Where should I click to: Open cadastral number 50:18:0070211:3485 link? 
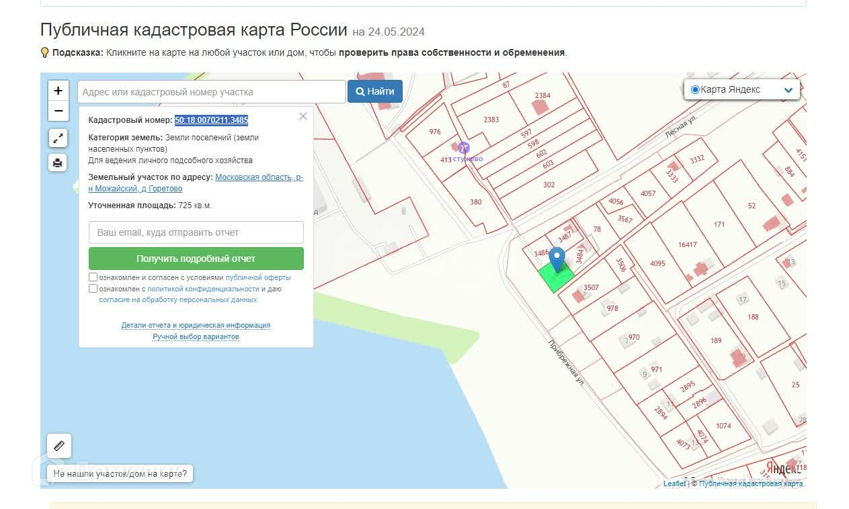point(211,120)
